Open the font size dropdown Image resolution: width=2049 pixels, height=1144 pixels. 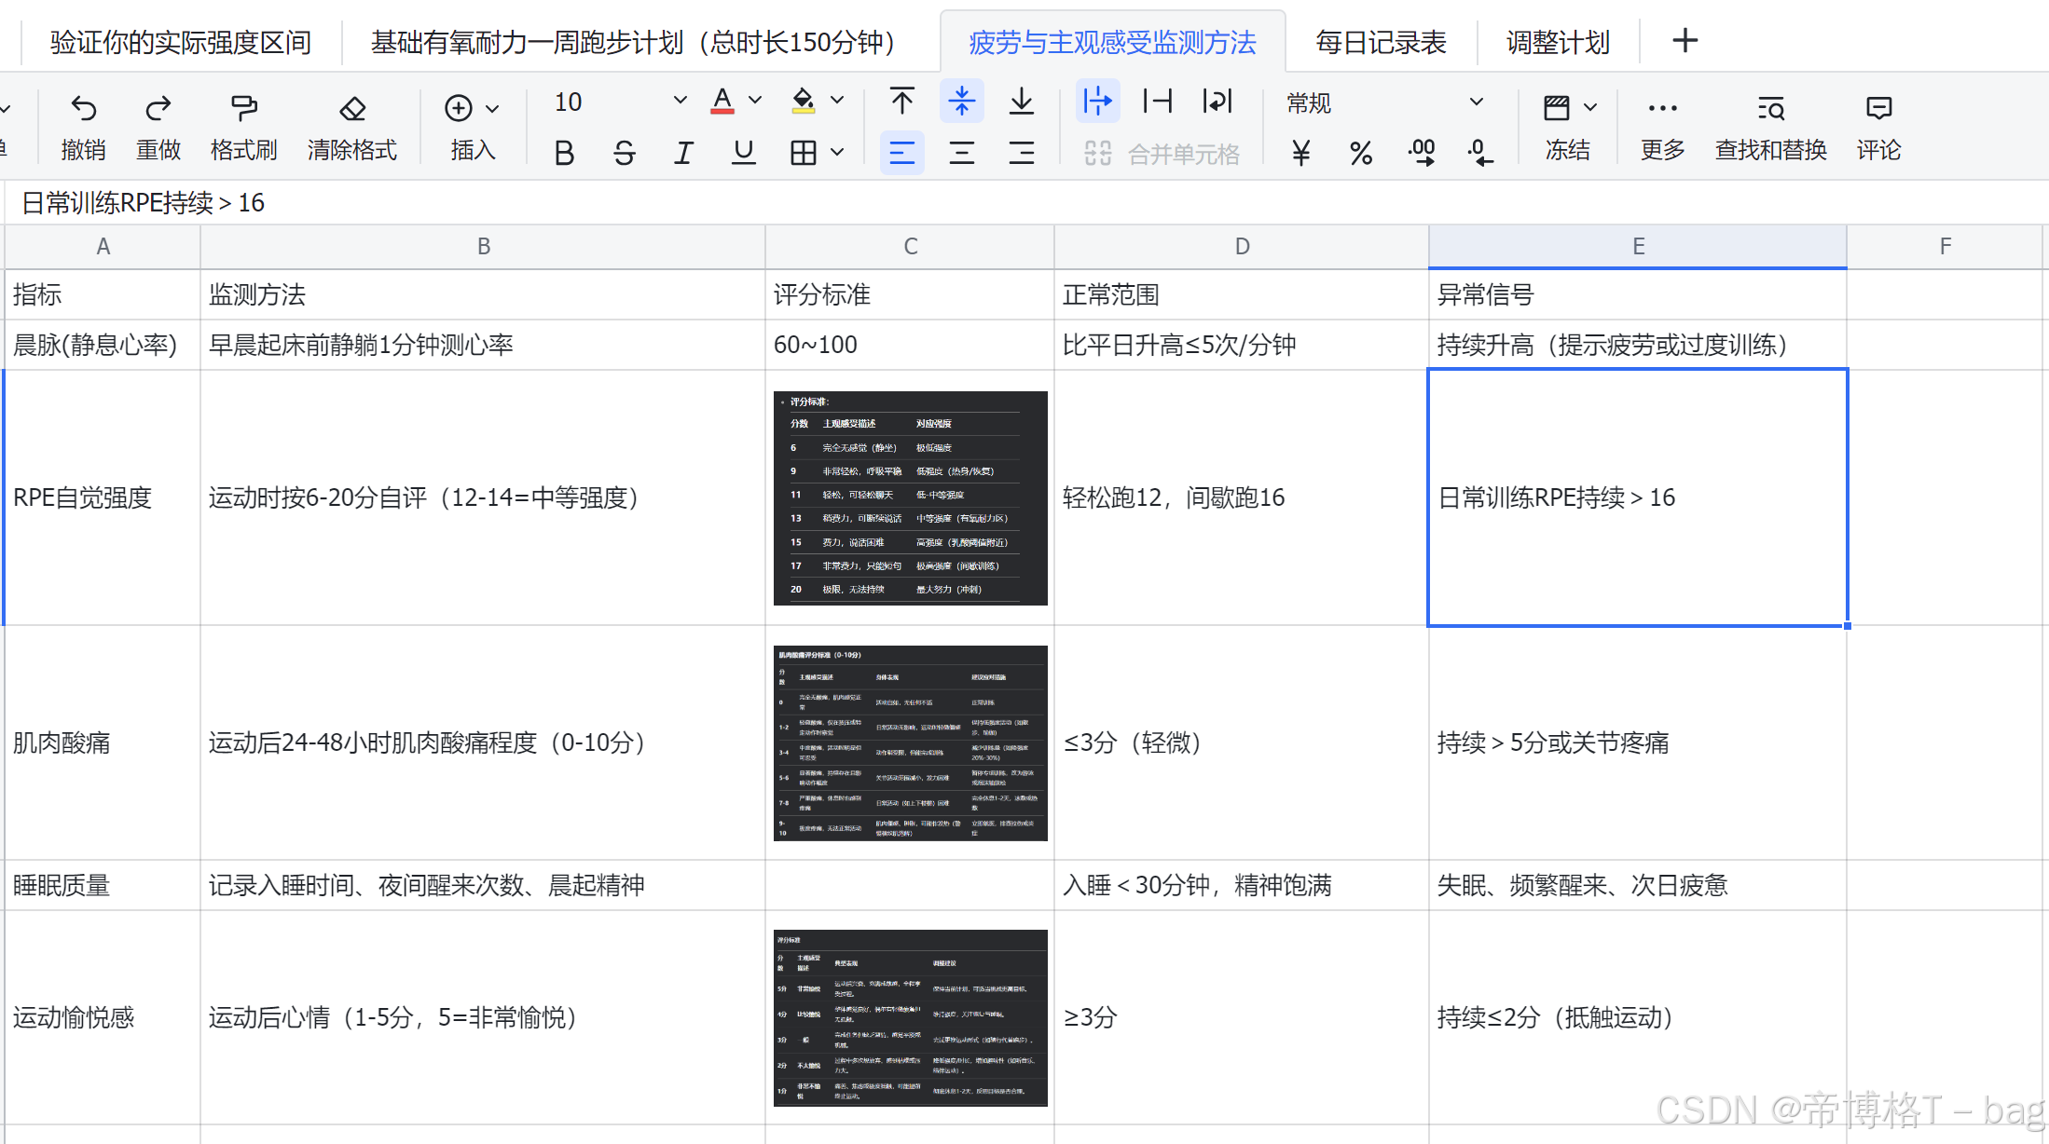click(x=680, y=102)
